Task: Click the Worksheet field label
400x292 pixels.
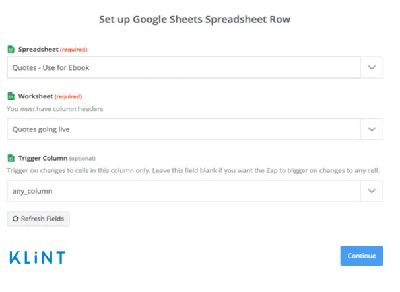Action: click(x=36, y=96)
